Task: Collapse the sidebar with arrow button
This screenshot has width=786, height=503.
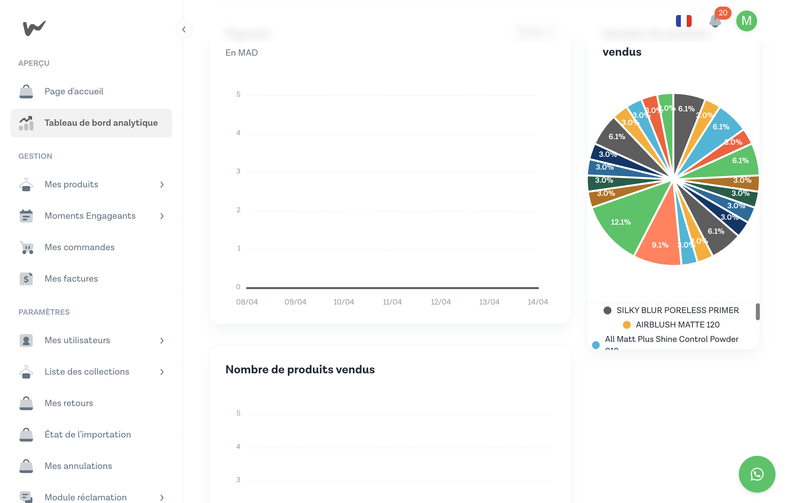Action: 184,30
